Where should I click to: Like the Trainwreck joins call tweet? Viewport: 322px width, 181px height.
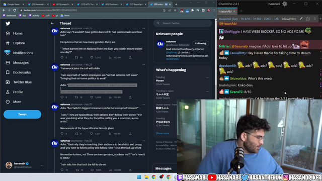pyautogui.click(x=92, y=97)
